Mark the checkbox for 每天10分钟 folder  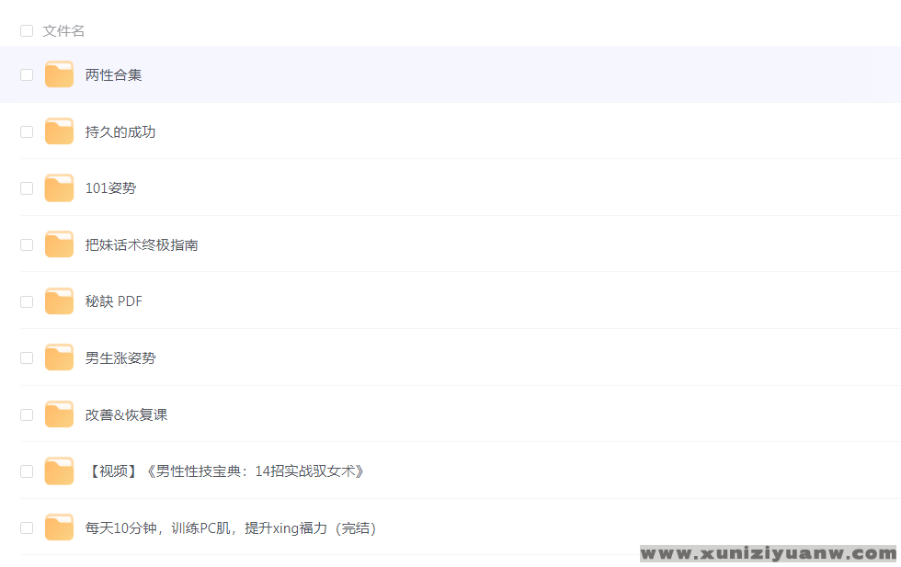point(27,527)
